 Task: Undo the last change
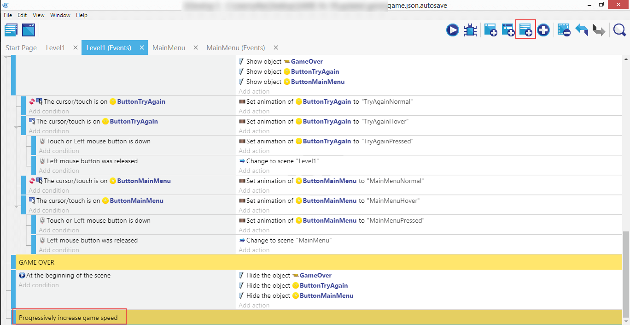[582, 30]
